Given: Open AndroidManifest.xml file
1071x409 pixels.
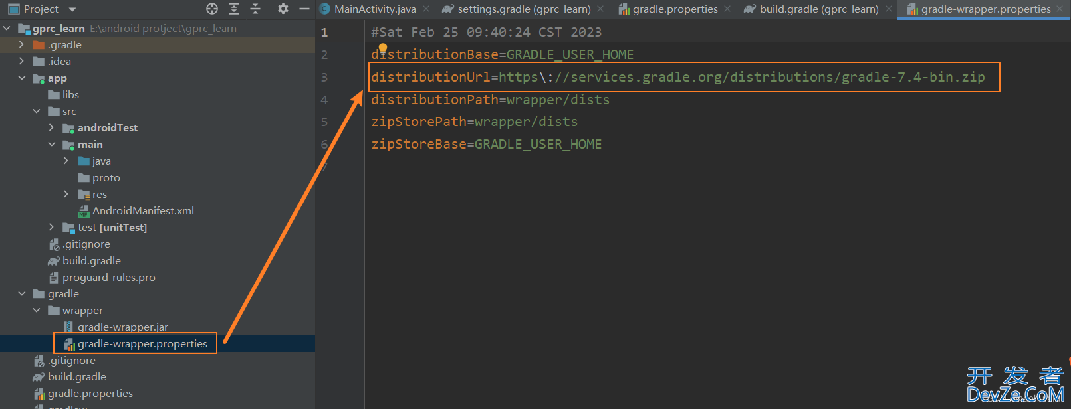Looking at the screenshot, I should [x=143, y=211].
